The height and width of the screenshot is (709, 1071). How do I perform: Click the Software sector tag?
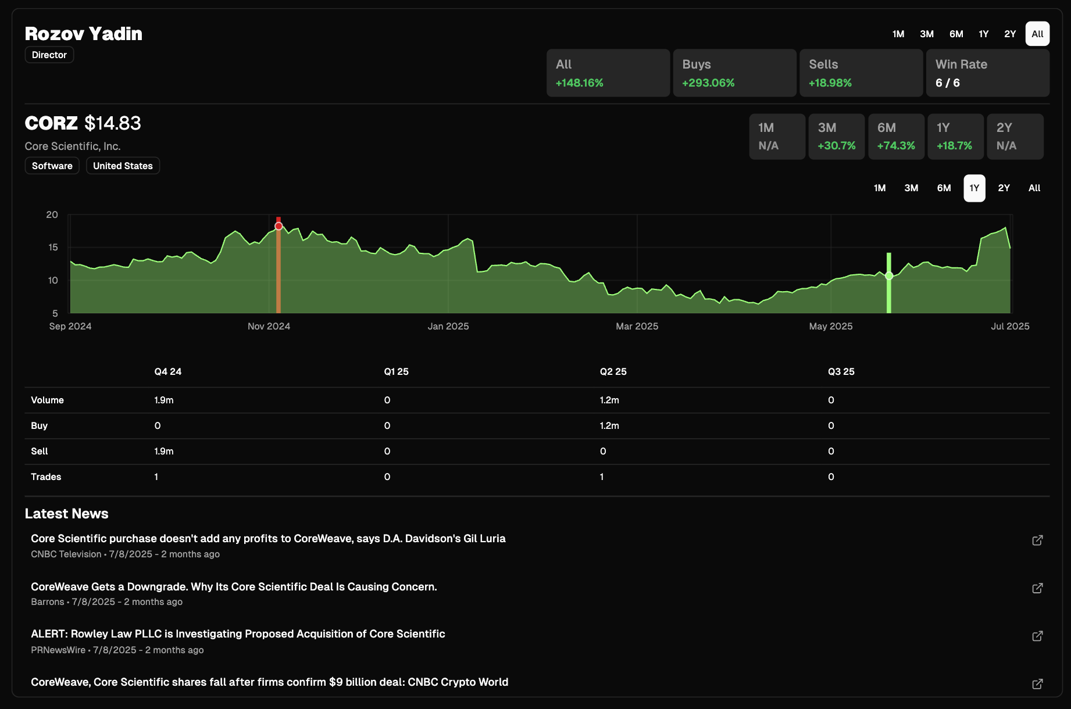coord(52,166)
